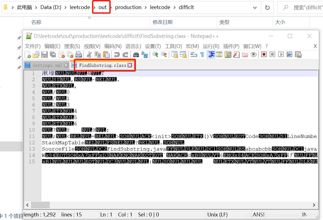The height and width of the screenshot is (220, 323).
Task: Open the 语言(L) menu
Action: [x=133, y=46]
